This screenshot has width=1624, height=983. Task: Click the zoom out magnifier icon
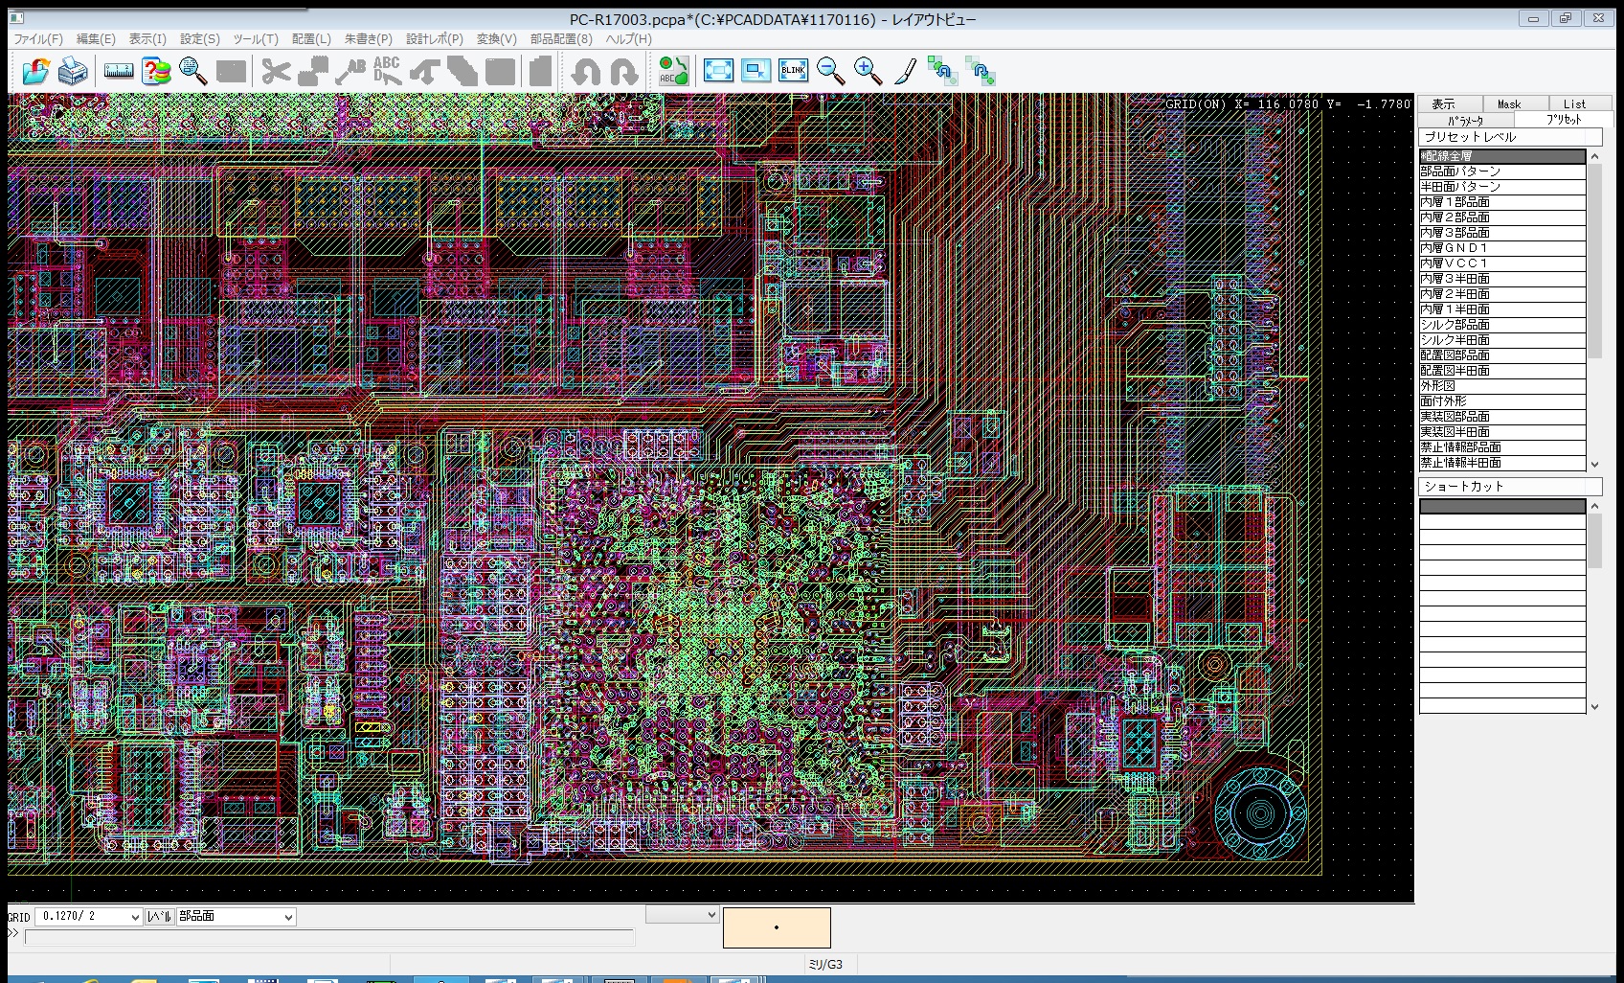tap(830, 71)
